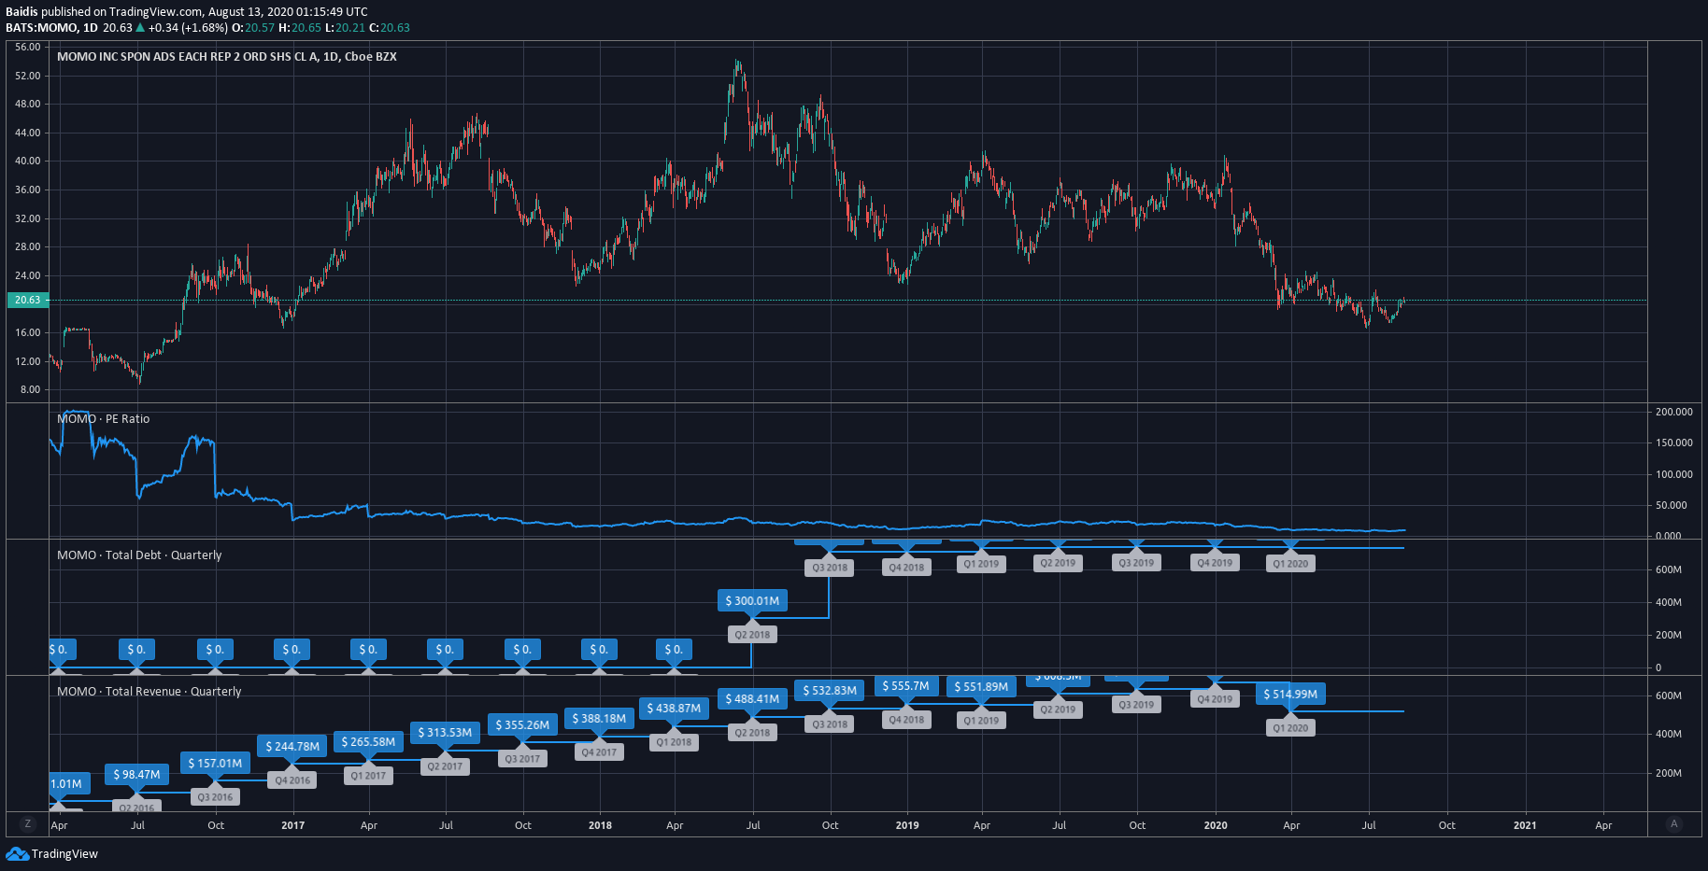This screenshot has height=871, width=1708.
Task: Click the $265.58M revenue marker
Action: coord(368,741)
